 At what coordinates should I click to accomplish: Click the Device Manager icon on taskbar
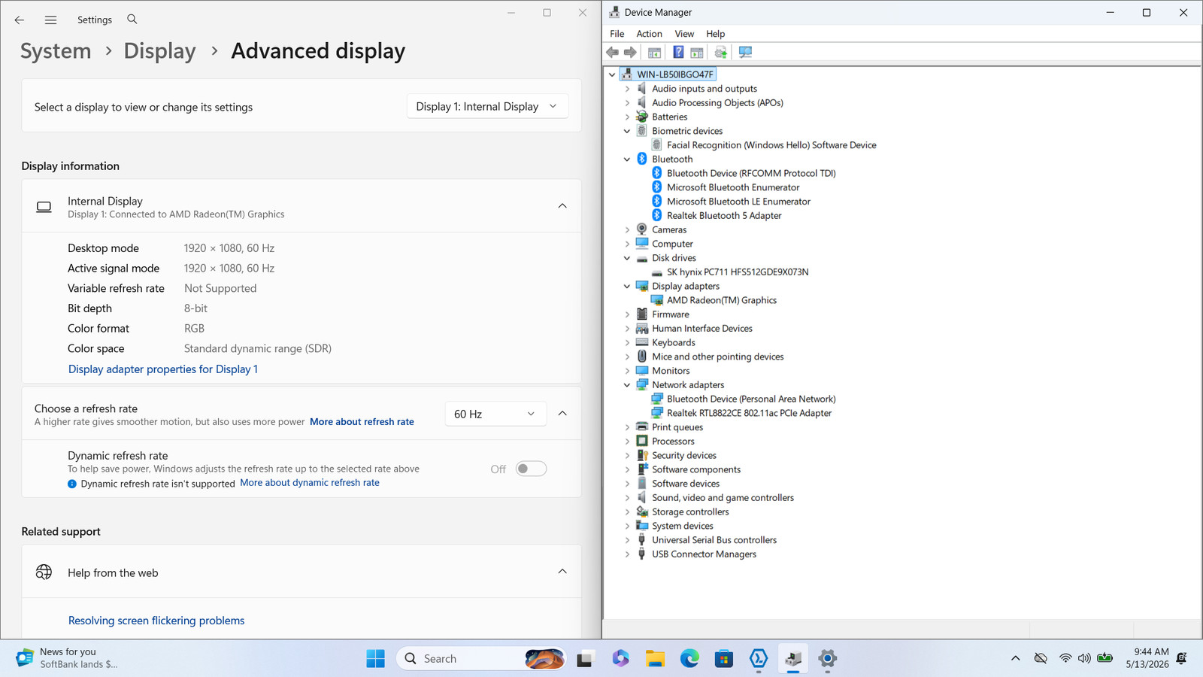(x=793, y=659)
